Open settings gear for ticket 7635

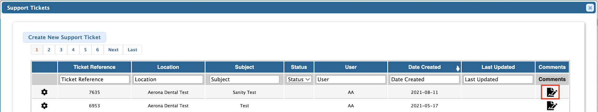click(44, 92)
